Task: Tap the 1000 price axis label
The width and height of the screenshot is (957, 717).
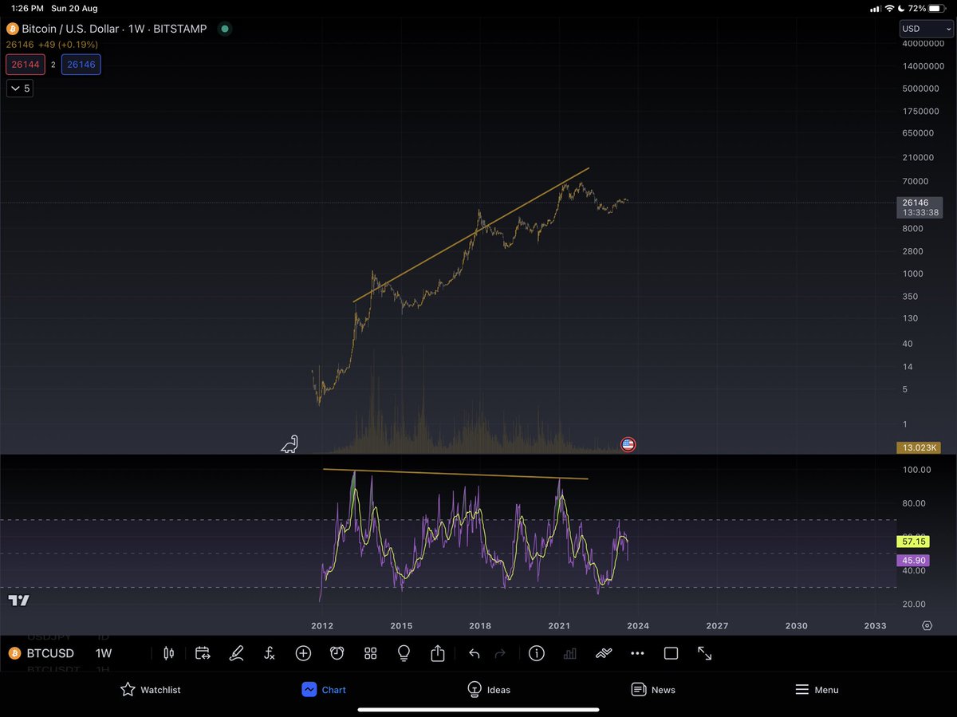Action: [x=911, y=274]
